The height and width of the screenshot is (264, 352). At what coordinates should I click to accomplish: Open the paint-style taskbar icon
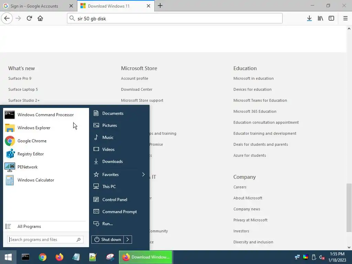[x=110, y=257]
